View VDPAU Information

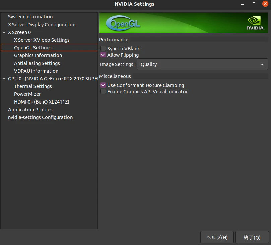tap(36, 71)
